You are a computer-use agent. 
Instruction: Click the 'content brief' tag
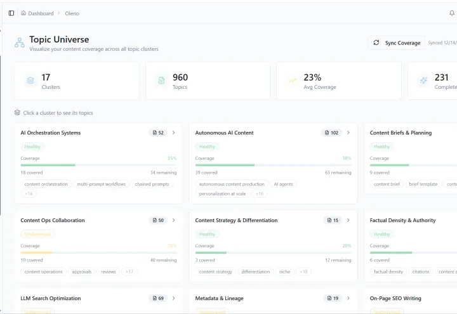(x=387, y=184)
